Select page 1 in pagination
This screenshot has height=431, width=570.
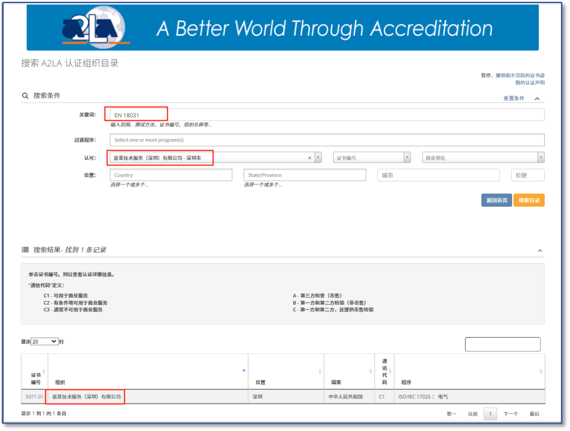pos(490,414)
